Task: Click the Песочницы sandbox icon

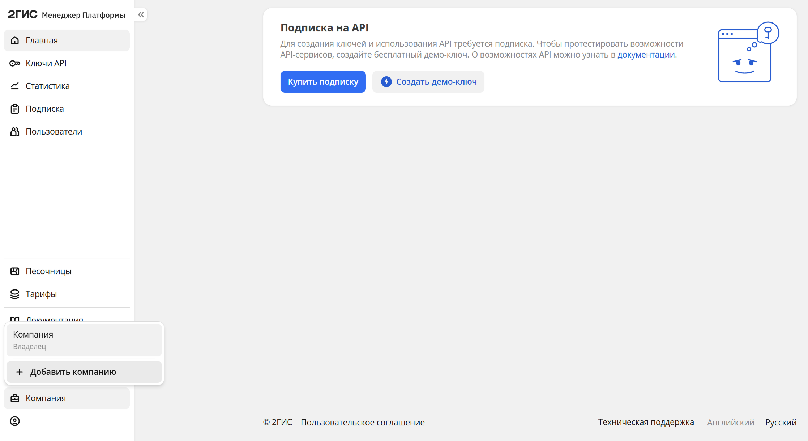Action: 15,271
